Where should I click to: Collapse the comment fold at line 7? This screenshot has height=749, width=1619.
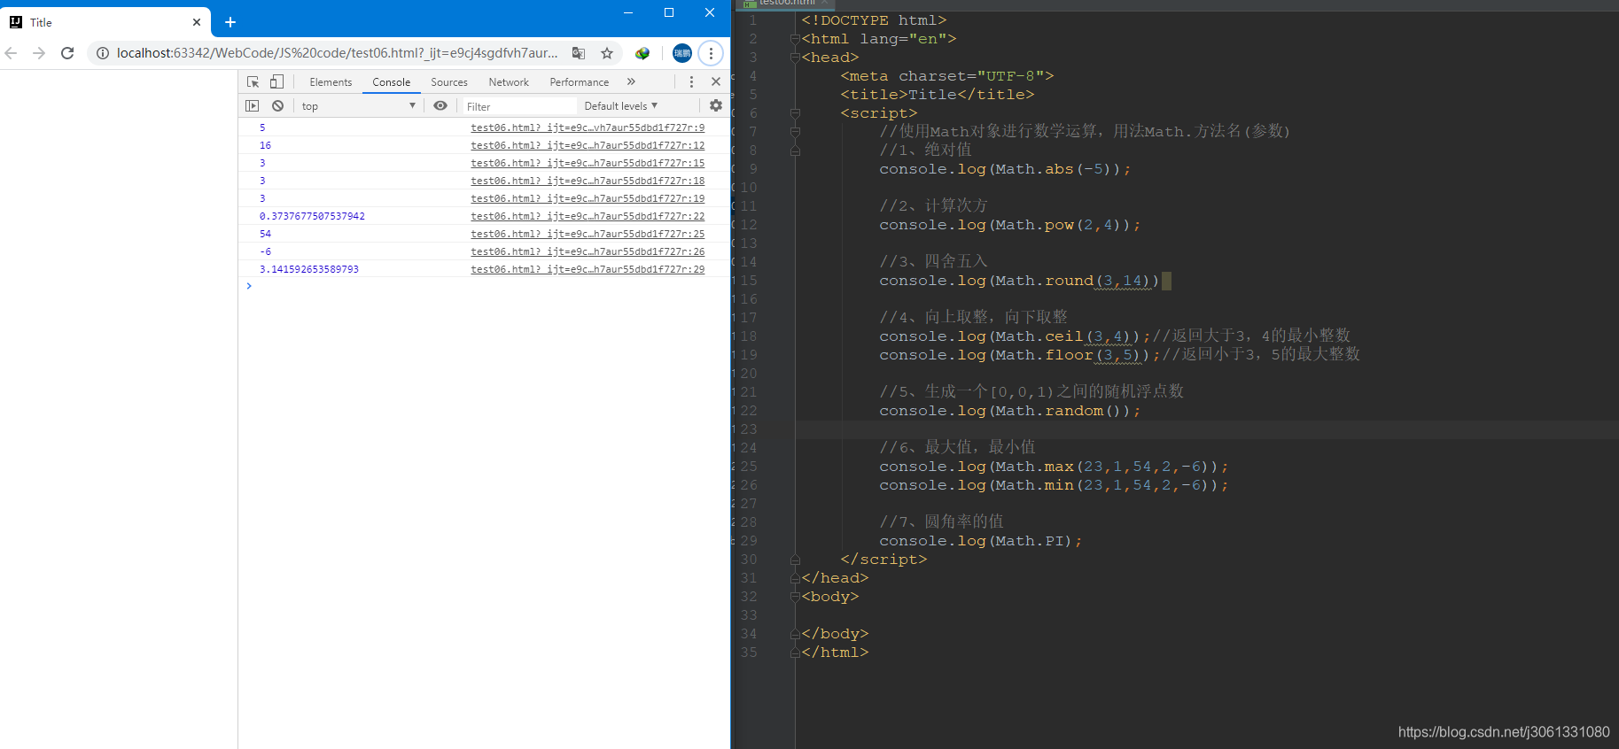795,132
